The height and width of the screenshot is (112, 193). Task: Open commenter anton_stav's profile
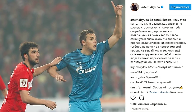click(137, 77)
